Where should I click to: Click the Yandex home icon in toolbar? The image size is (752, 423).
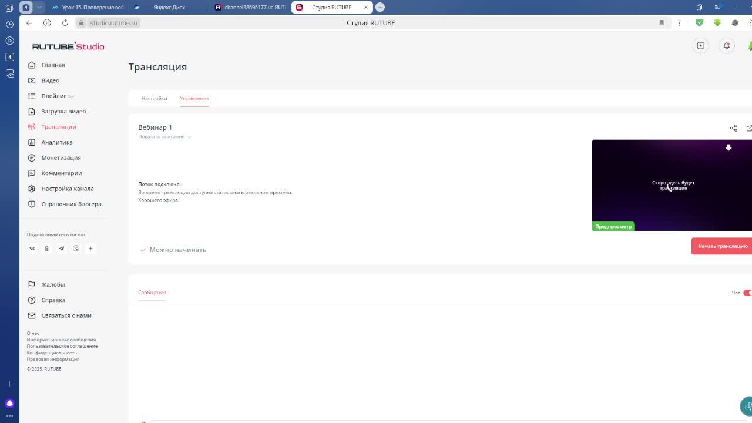pos(47,23)
